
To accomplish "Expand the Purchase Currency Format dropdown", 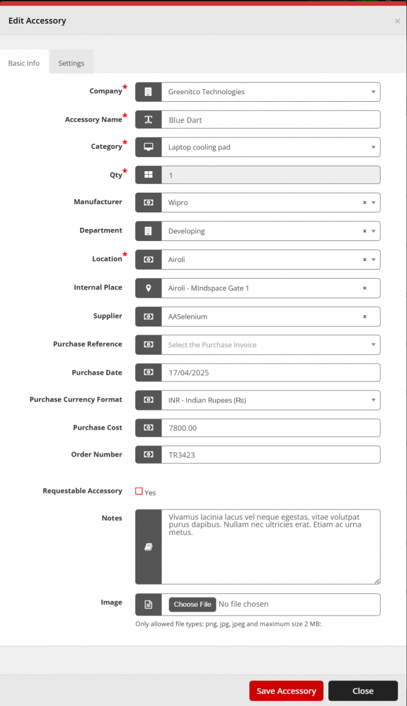I will click(270, 400).
